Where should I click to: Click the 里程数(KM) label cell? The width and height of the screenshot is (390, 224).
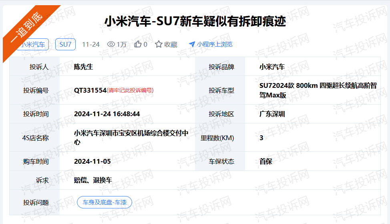click(220, 137)
